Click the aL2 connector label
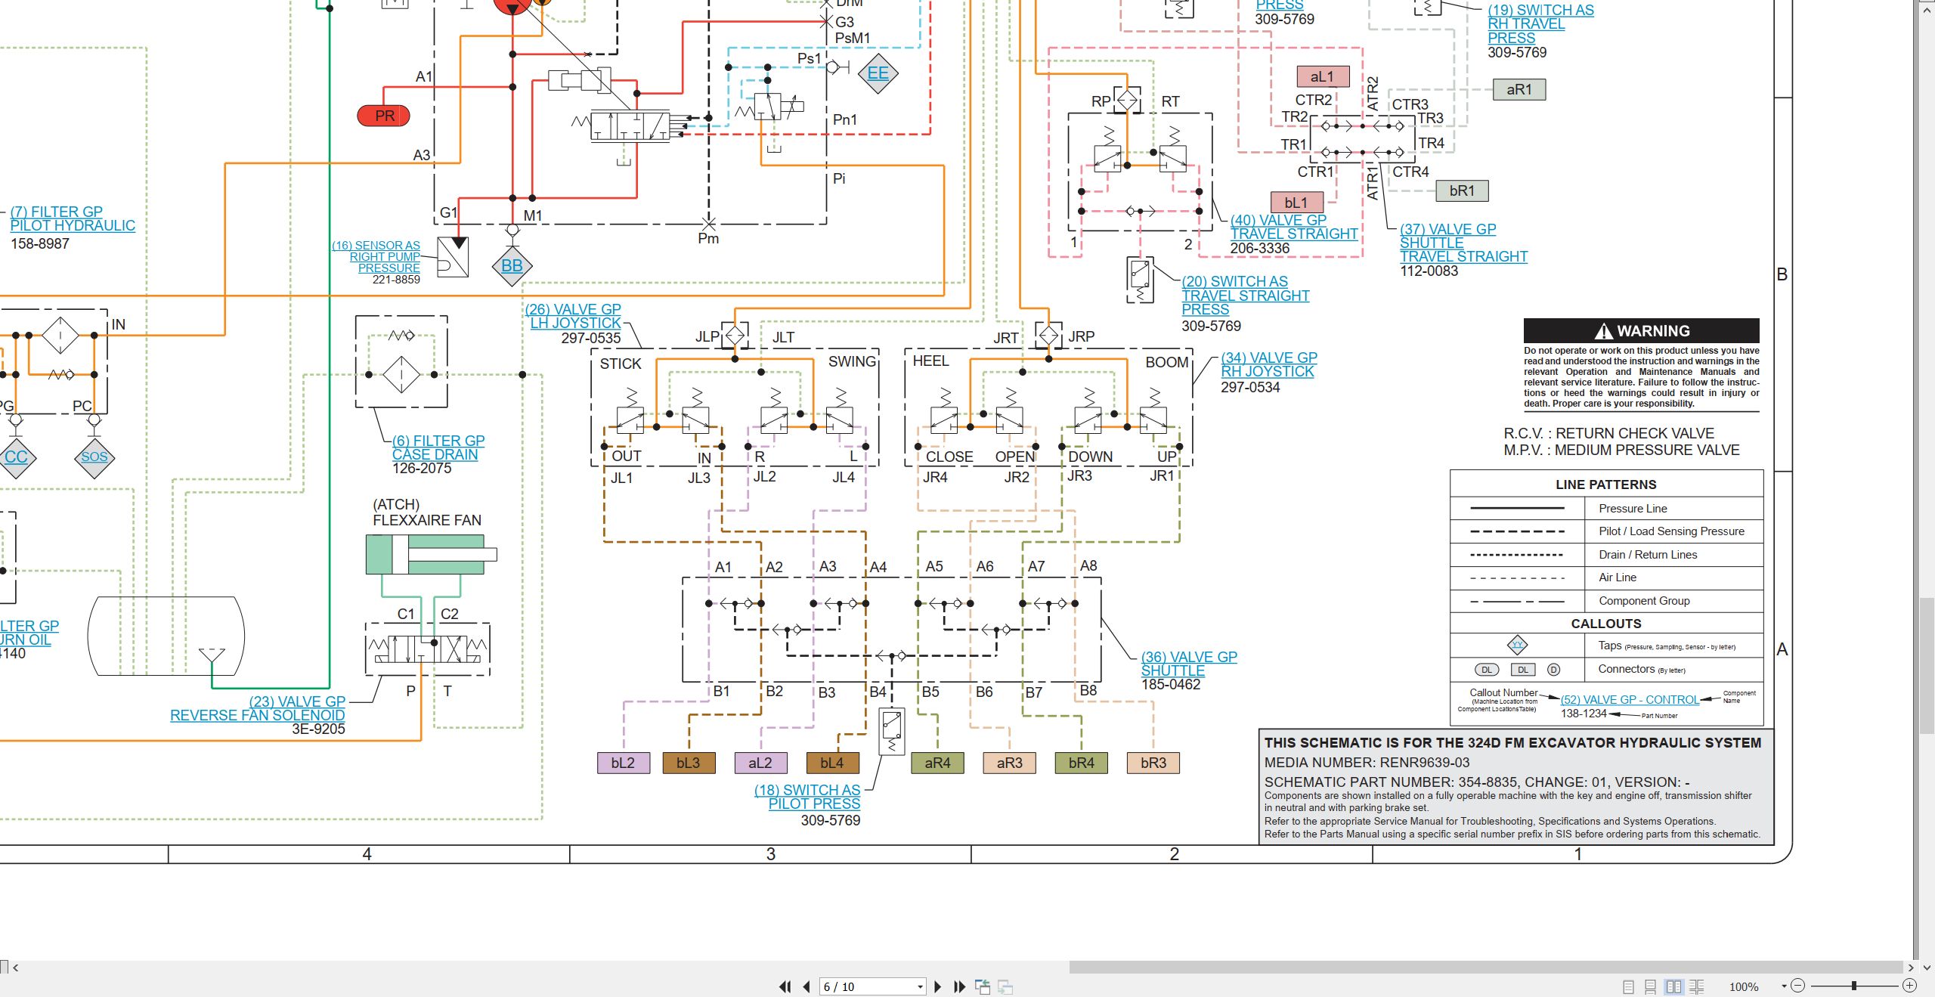Screen dimensions: 1935x997 760,763
